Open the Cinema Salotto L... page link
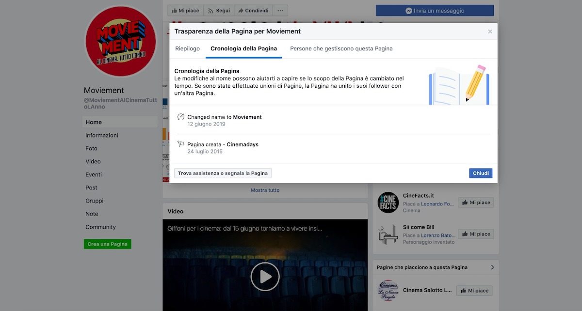 (x=427, y=291)
